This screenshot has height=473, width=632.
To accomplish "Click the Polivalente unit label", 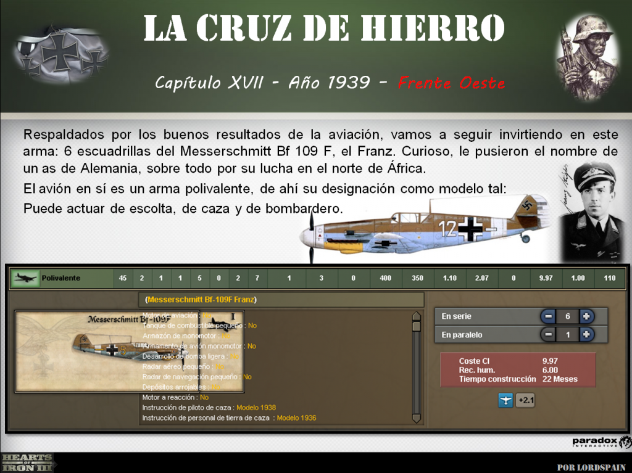I will (x=61, y=278).
